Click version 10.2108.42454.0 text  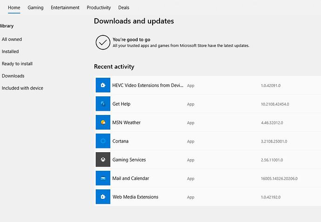click(x=275, y=104)
